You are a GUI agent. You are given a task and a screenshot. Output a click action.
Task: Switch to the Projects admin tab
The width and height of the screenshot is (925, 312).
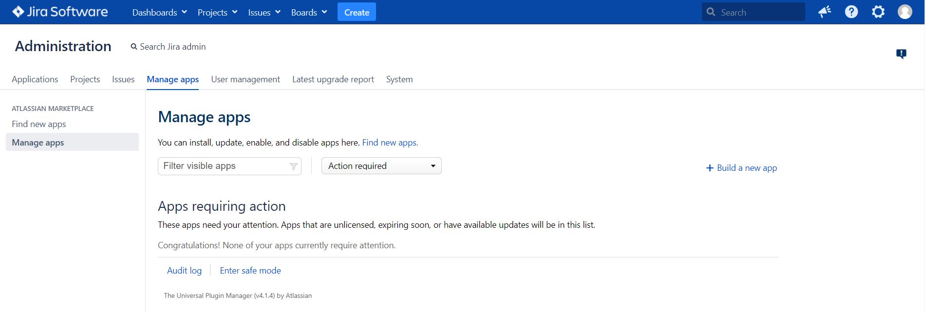85,79
